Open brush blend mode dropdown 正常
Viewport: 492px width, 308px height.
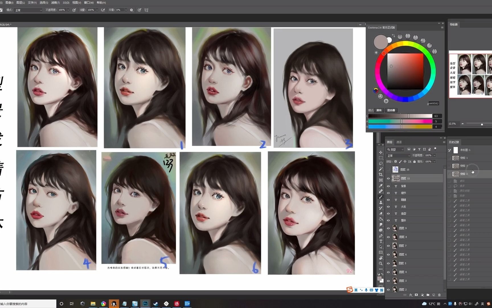coord(28,10)
